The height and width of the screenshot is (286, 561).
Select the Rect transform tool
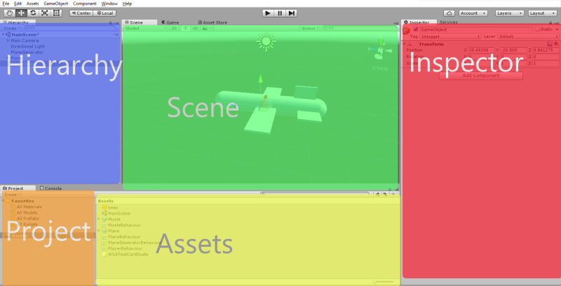(57, 13)
